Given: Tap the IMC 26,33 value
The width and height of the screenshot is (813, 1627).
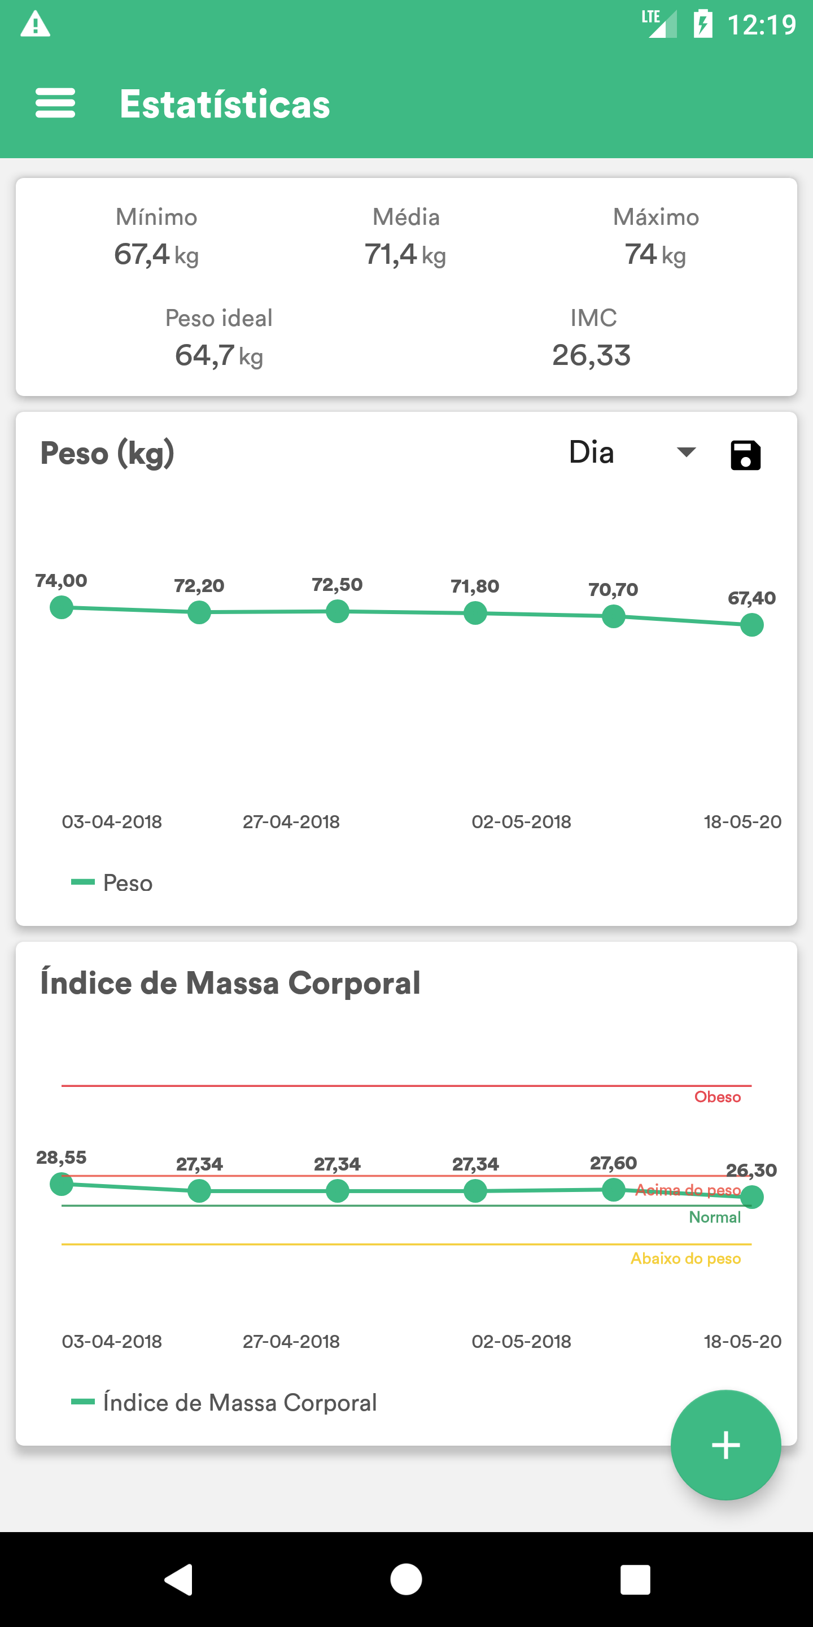Looking at the screenshot, I should point(592,355).
